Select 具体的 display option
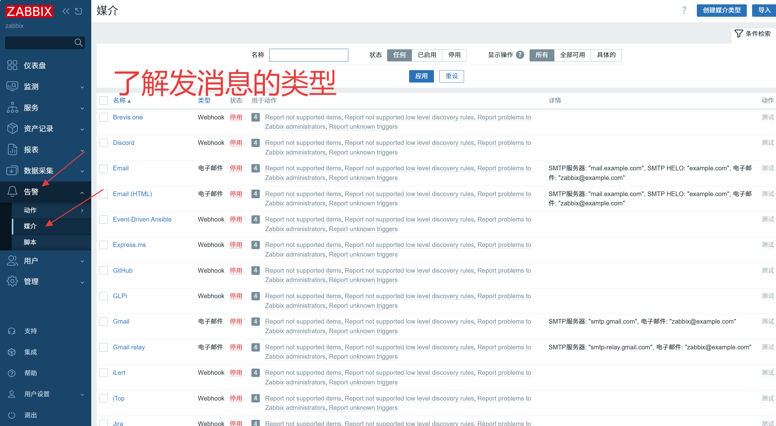The height and width of the screenshot is (426, 776). click(x=606, y=55)
